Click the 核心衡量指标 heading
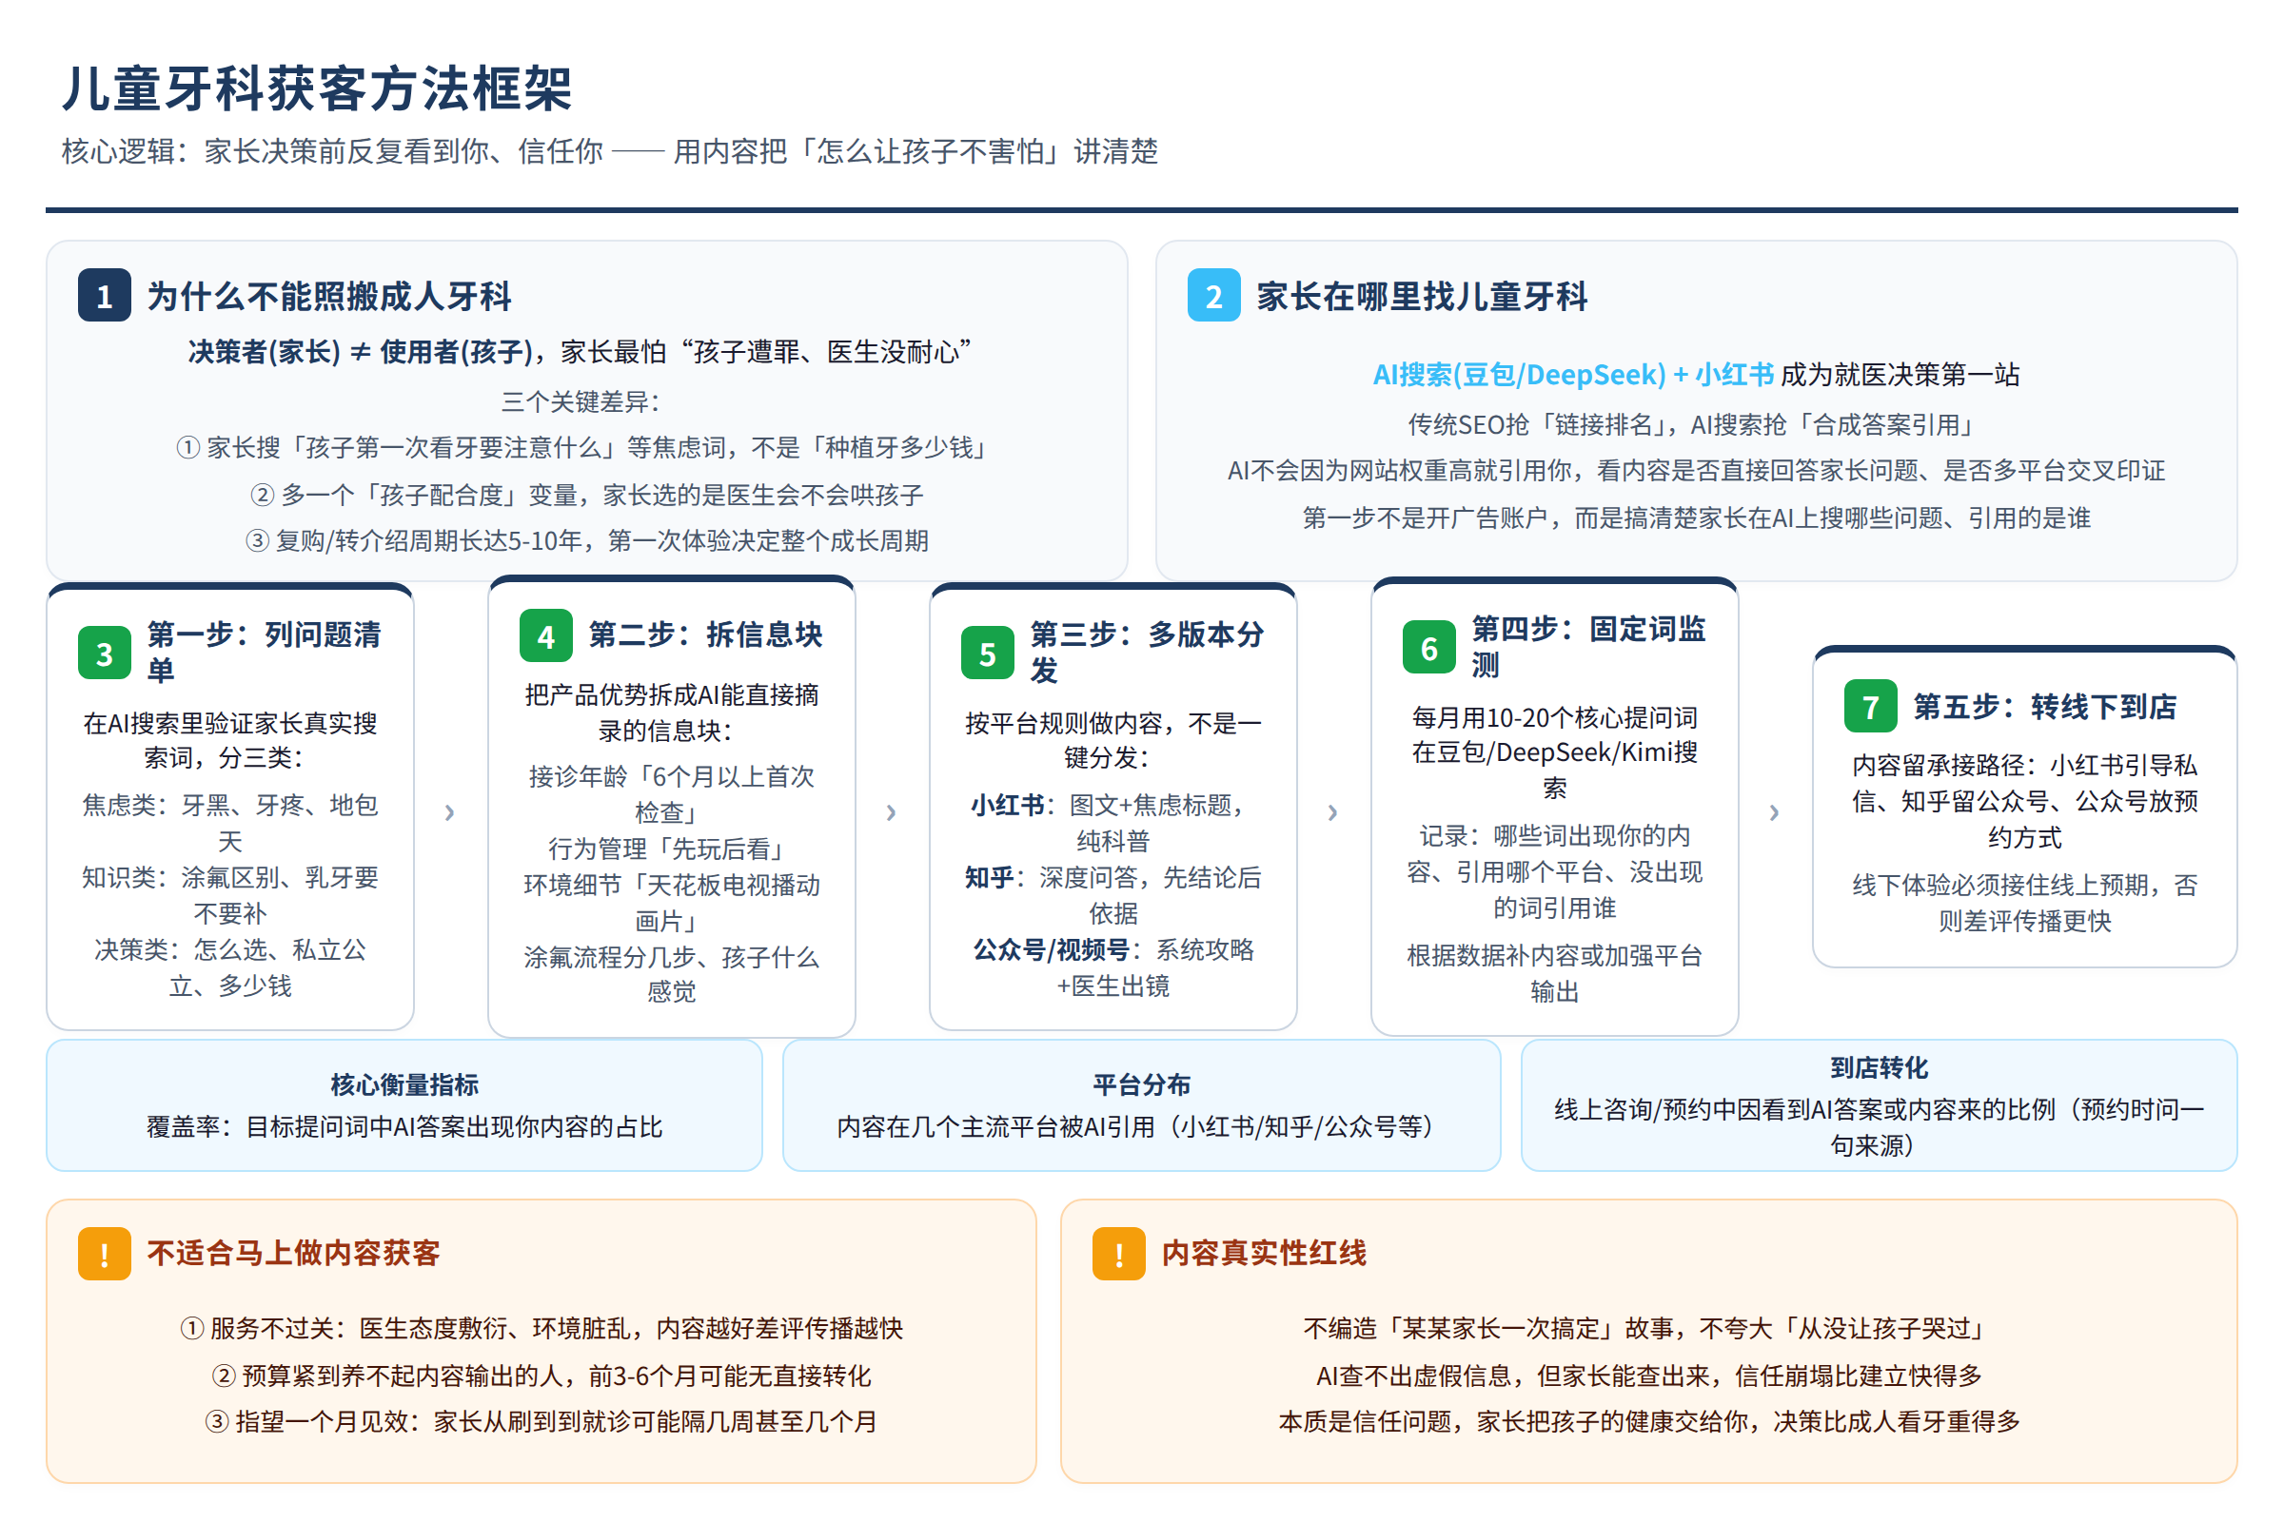The image size is (2284, 1522). point(404,1084)
